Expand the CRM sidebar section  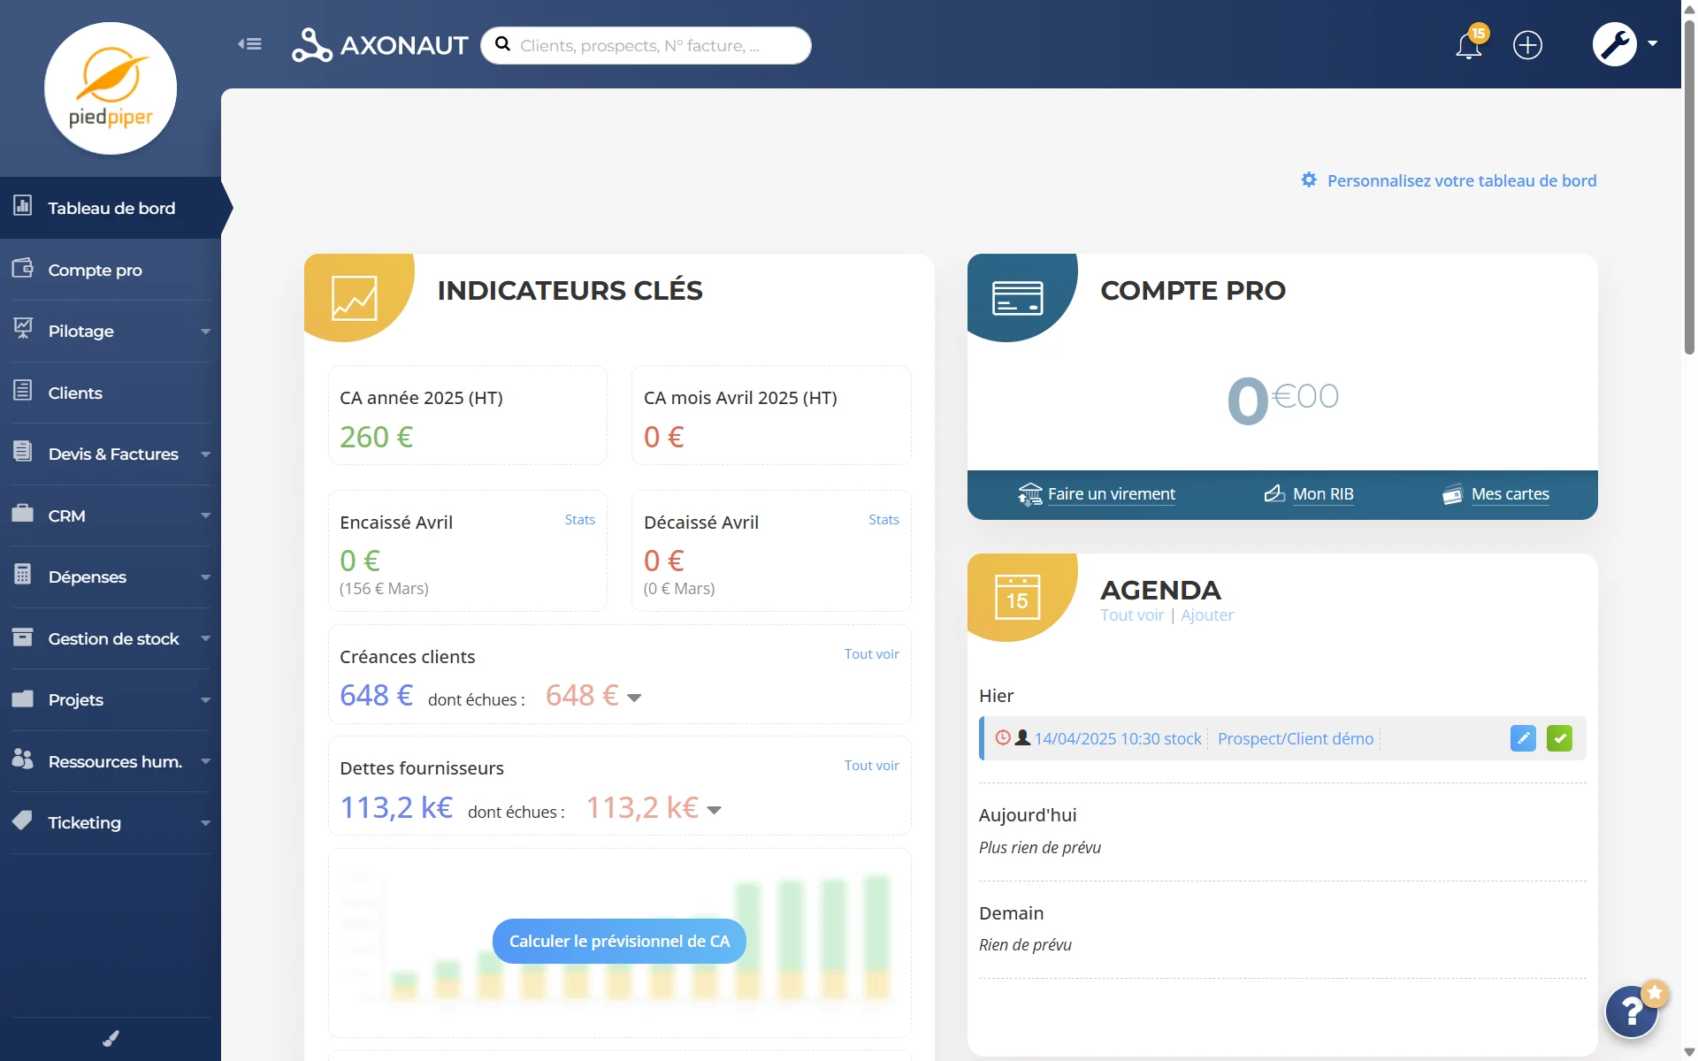tap(206, 515)
